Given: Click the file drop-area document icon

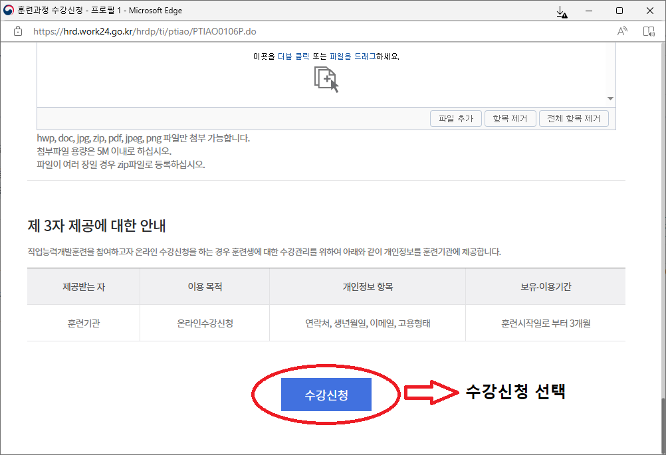Looking at the screenshot, I should (x=326, y=80).
